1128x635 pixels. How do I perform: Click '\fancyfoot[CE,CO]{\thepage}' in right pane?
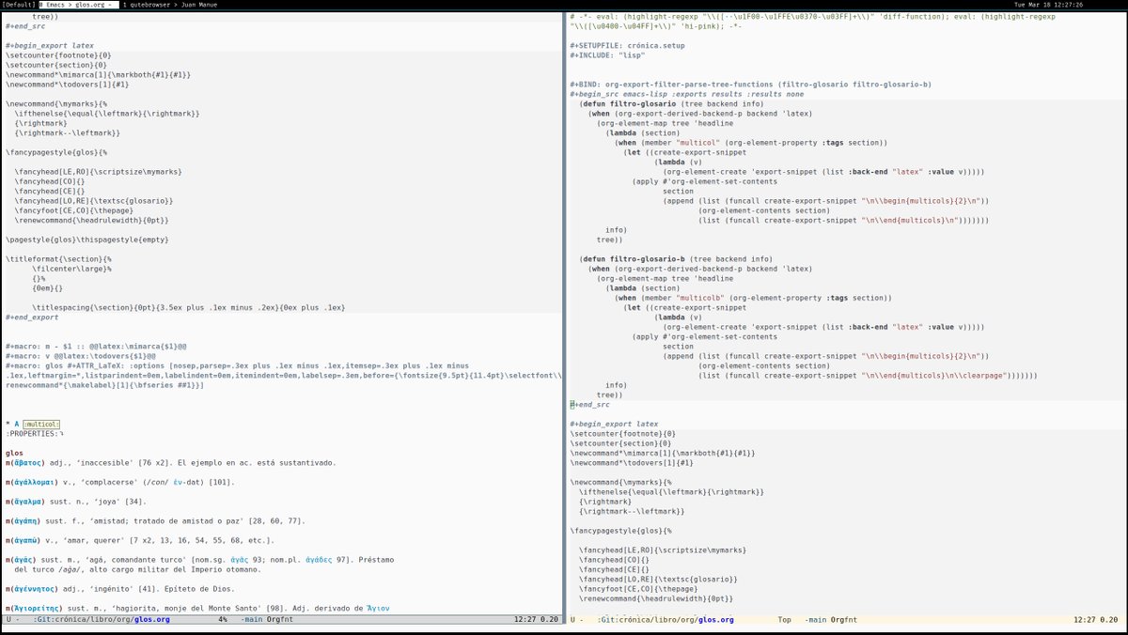(x=646, y=588)
